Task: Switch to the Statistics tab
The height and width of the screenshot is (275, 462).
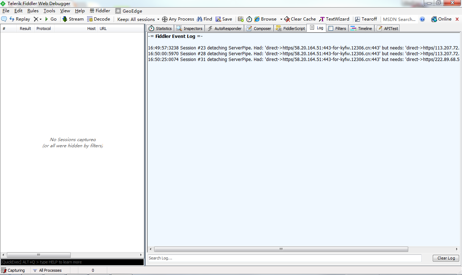Action: click(x=160, y=28)
